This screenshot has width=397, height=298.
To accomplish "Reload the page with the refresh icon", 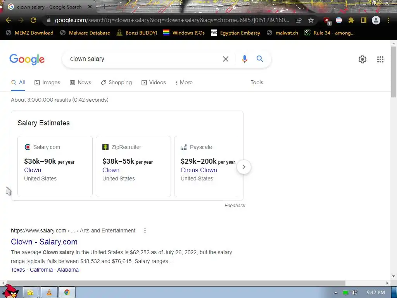I will (33, 20).
